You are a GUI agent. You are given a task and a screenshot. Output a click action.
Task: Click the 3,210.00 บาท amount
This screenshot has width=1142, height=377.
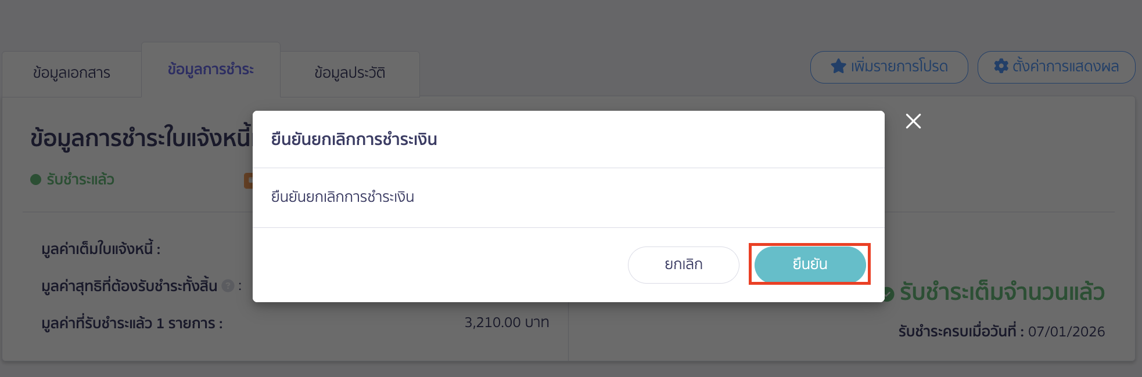507,322
